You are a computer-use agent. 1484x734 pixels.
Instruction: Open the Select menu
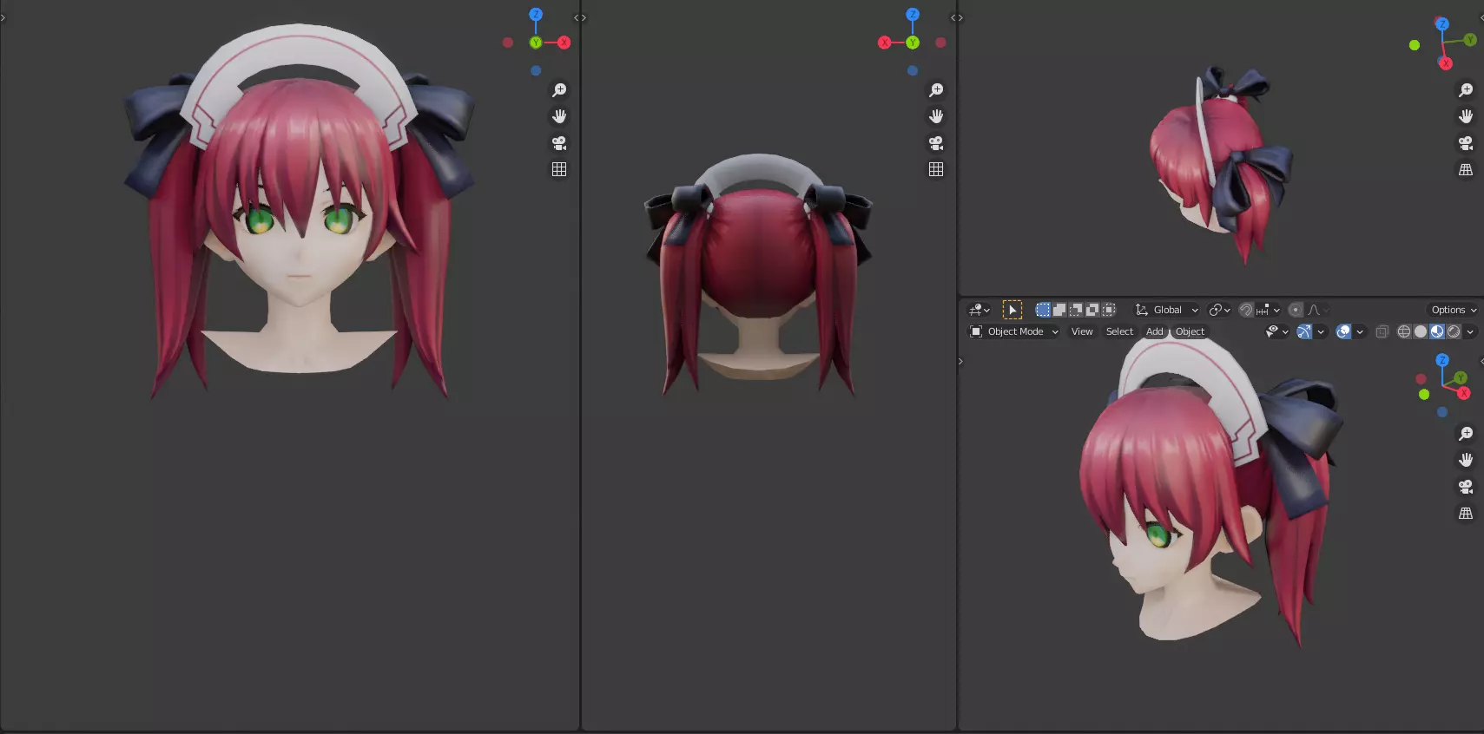[1119, 331]
